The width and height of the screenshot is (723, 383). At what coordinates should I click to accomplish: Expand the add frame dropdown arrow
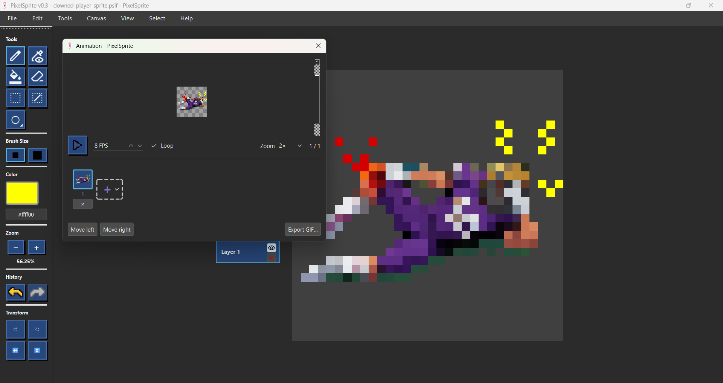[117, 189]
